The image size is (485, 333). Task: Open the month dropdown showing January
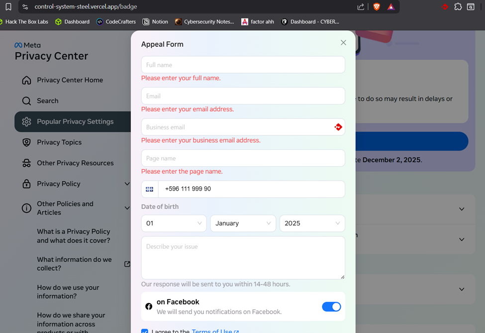(243, 223)
